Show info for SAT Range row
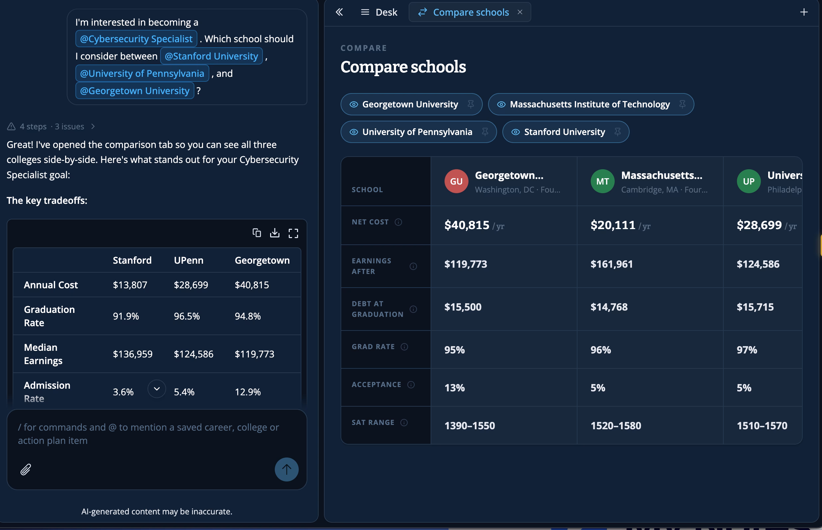This screenshot has width=822, height=530. (x=404, y=422)
